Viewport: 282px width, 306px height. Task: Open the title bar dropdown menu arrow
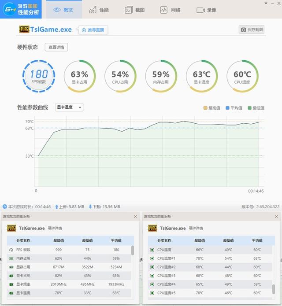tap(266, 4)
